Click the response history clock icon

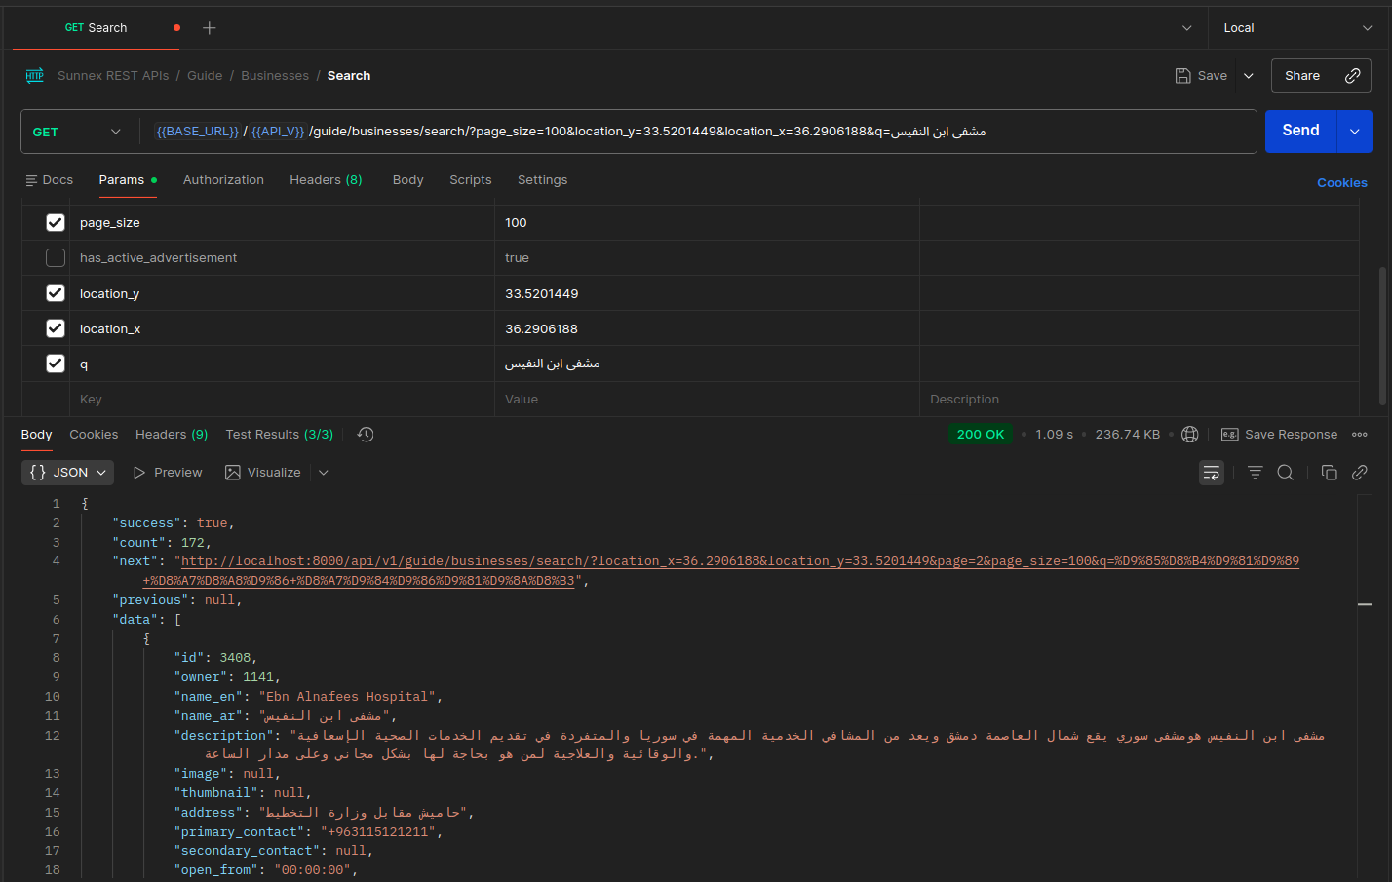coord(366,435)
